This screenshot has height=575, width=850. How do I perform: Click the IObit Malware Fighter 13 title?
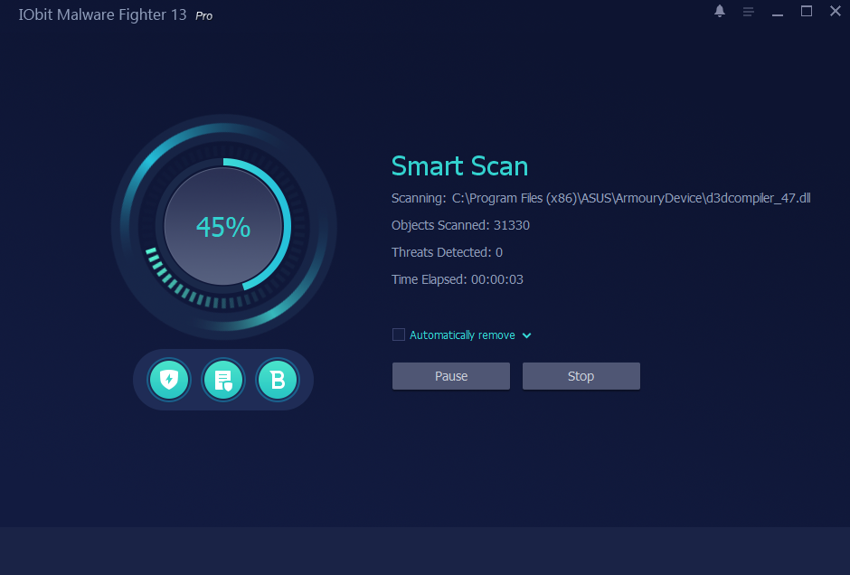[102, 15]
